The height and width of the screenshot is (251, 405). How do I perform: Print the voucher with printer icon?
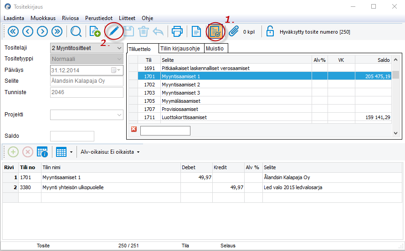[177, 31]
